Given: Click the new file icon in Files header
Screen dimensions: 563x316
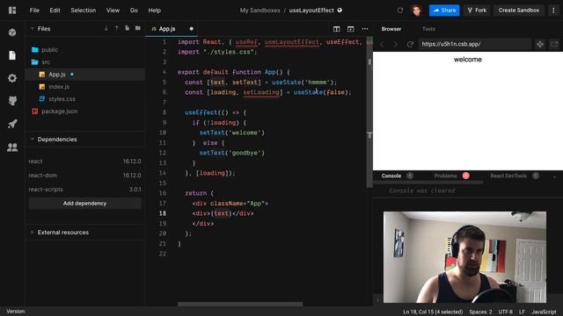Looking at the screenshot, I should (127, 28).
